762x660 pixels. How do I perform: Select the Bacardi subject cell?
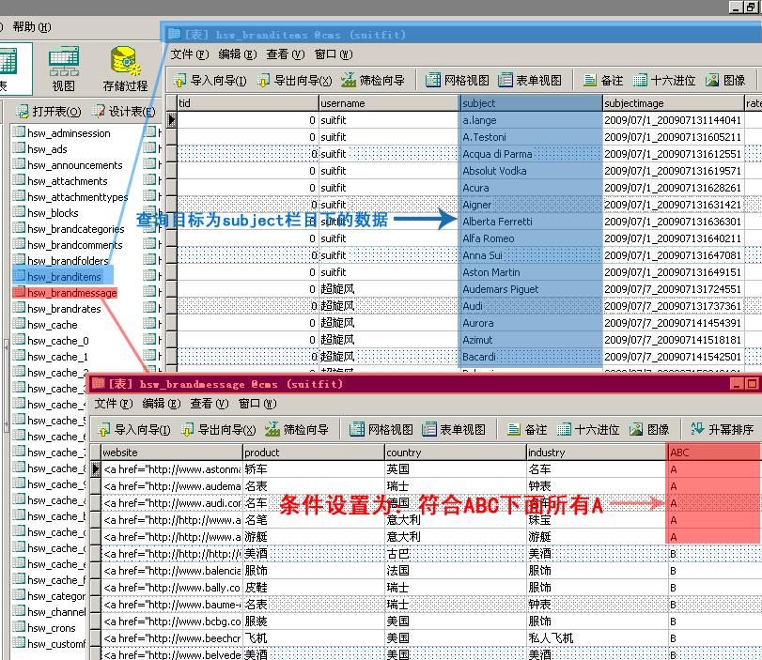pos(531,357)
